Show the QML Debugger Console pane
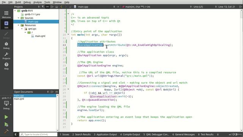The width and height of the screenshot is (243, 137). coord(156,134)
